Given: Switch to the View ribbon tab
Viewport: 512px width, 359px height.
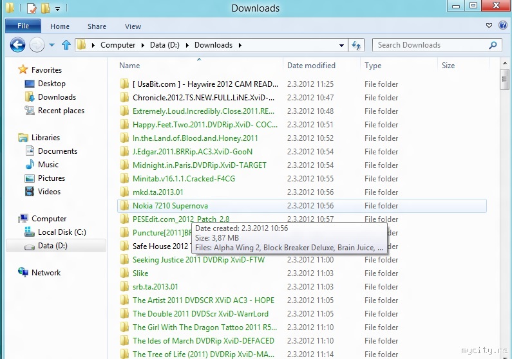Looking at the screenshot, I should [x=133, y=26].
